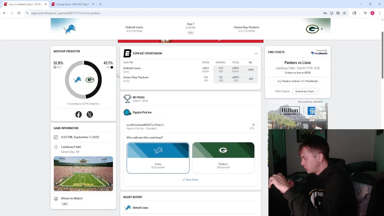Pick the Lions to win matchup
The width and height of the screenshot is (384, 216).
pos(158,158)
